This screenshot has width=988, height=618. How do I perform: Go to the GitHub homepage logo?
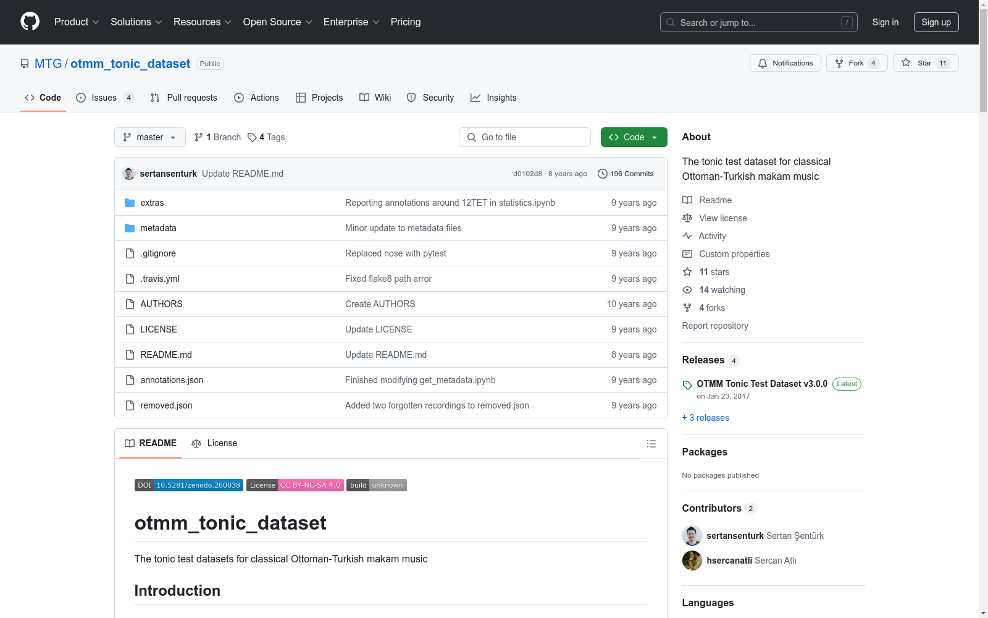30,22
